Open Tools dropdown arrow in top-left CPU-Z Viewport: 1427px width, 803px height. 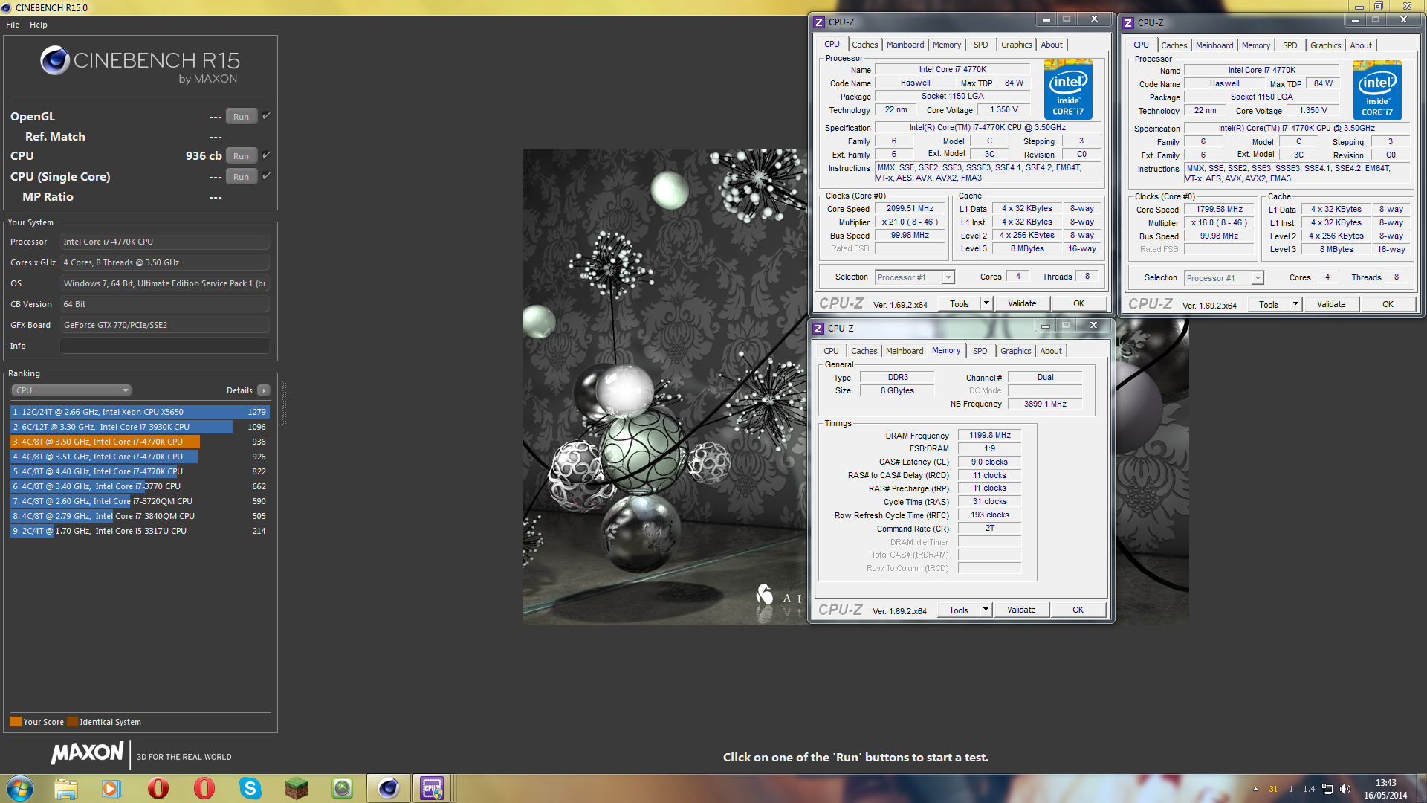point(986,303)
